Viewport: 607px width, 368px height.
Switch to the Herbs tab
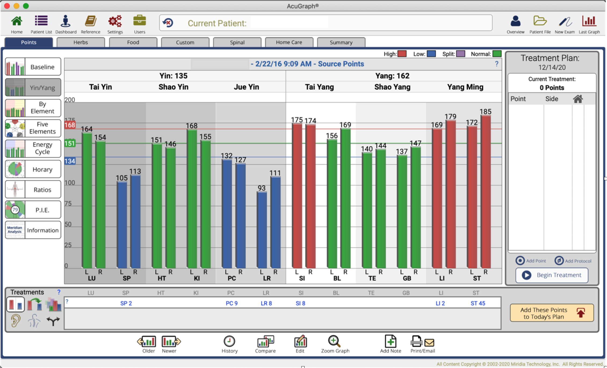[81, 42]
